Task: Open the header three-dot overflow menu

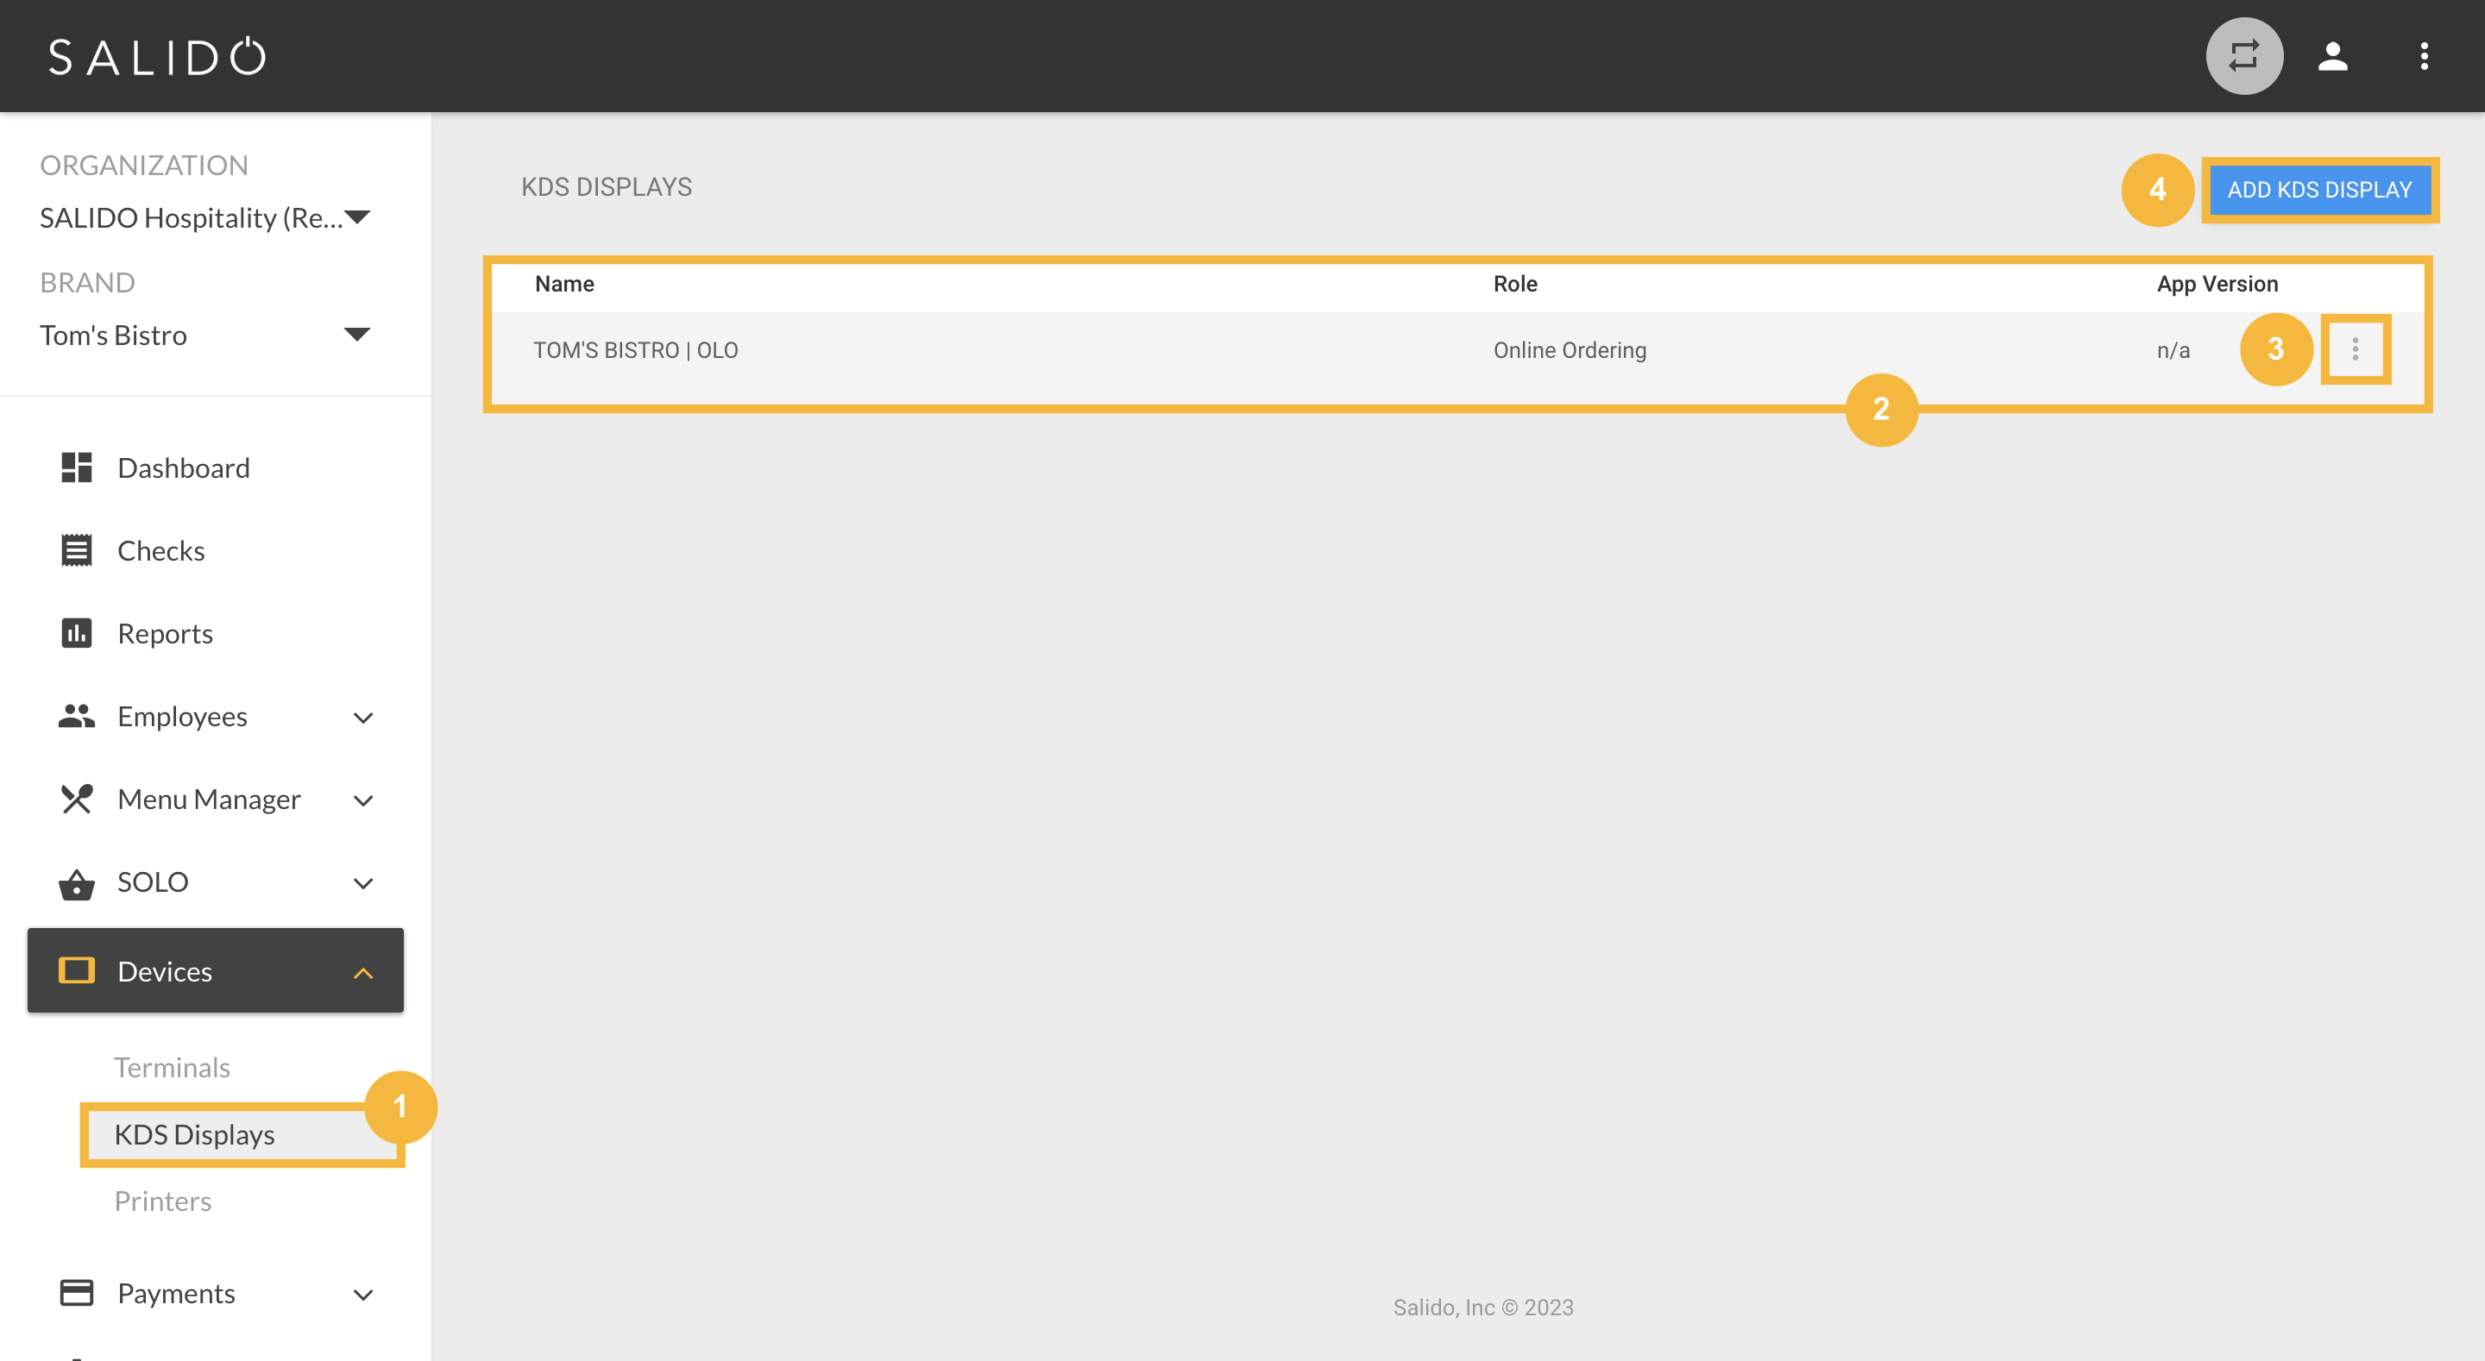Action: (2423, 56)
